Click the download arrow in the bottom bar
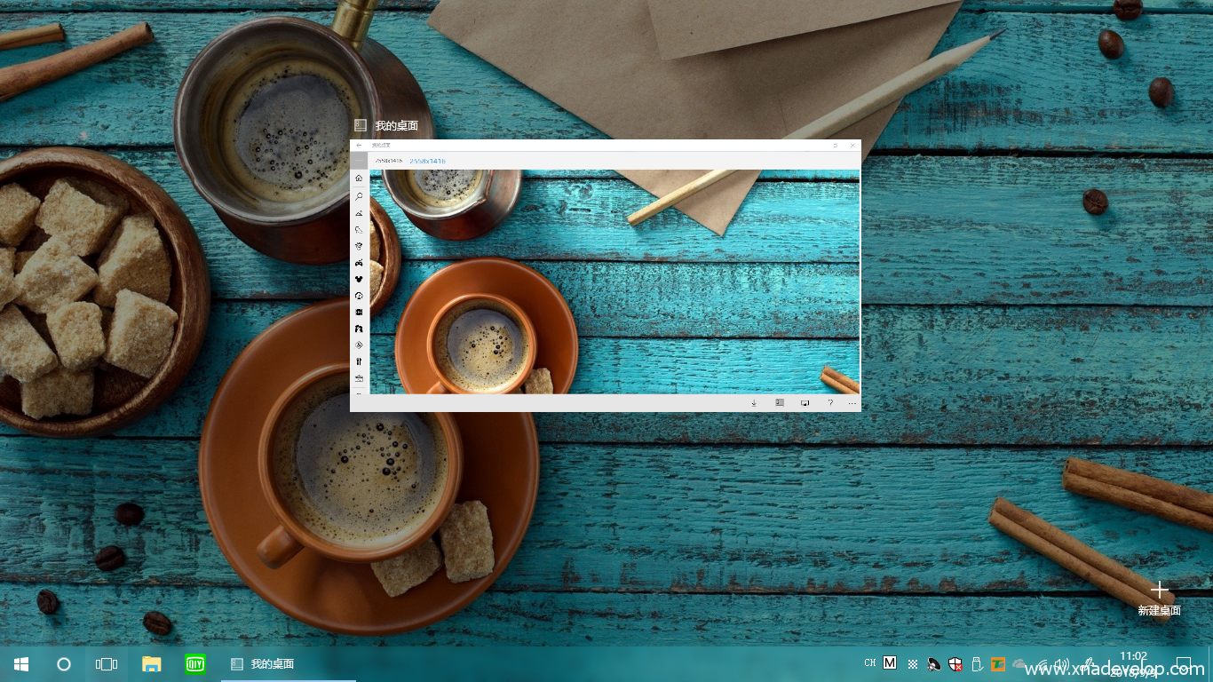The height and width of the screenshot is (682, 1213). [754, 403]
